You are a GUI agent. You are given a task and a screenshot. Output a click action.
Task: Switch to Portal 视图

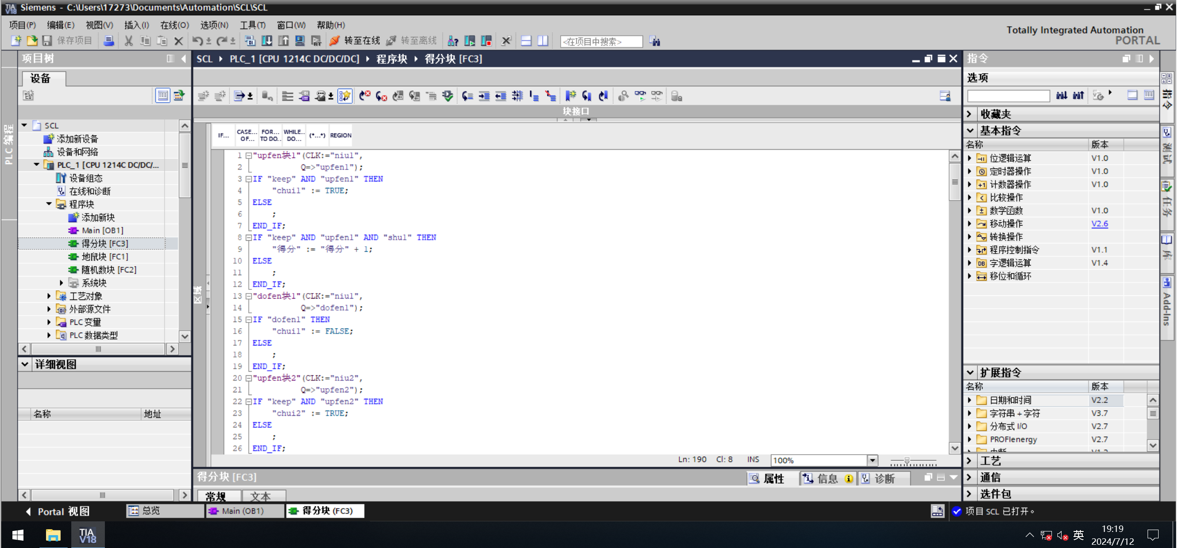coord(58,511)
